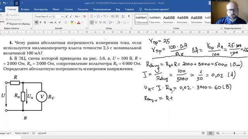Open the font color dropdown arrow
This screenshot has height=139, width=248.
pyautogui.click(x=82, y=22)
